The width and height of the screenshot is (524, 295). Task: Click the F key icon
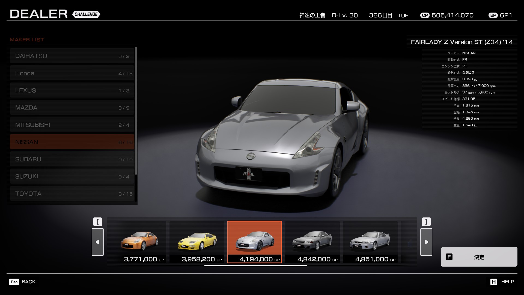click(x=449, y=257)
